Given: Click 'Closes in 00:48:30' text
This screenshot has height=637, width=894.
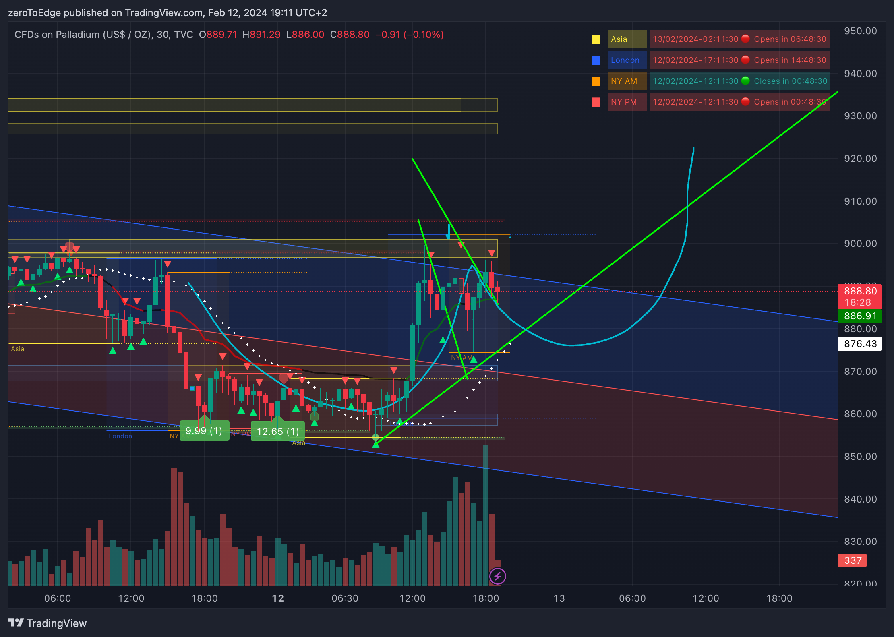Looking at the screenshot, I should 791,81.
